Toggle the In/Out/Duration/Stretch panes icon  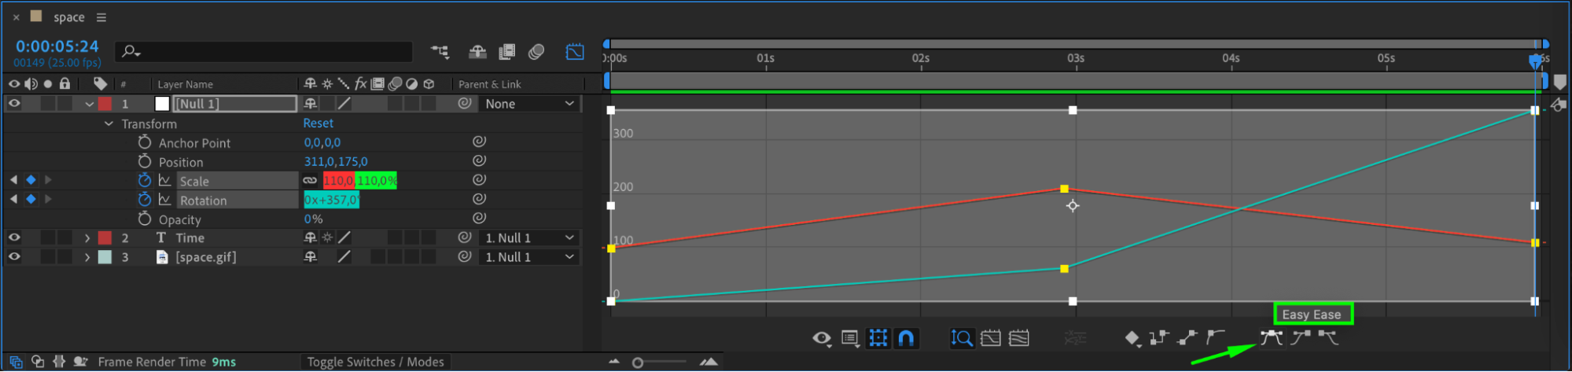click(x=59, y=362)
